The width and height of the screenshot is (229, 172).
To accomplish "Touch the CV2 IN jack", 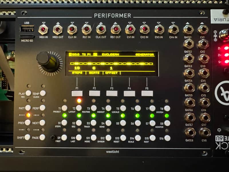I will [x=145, y=30].
